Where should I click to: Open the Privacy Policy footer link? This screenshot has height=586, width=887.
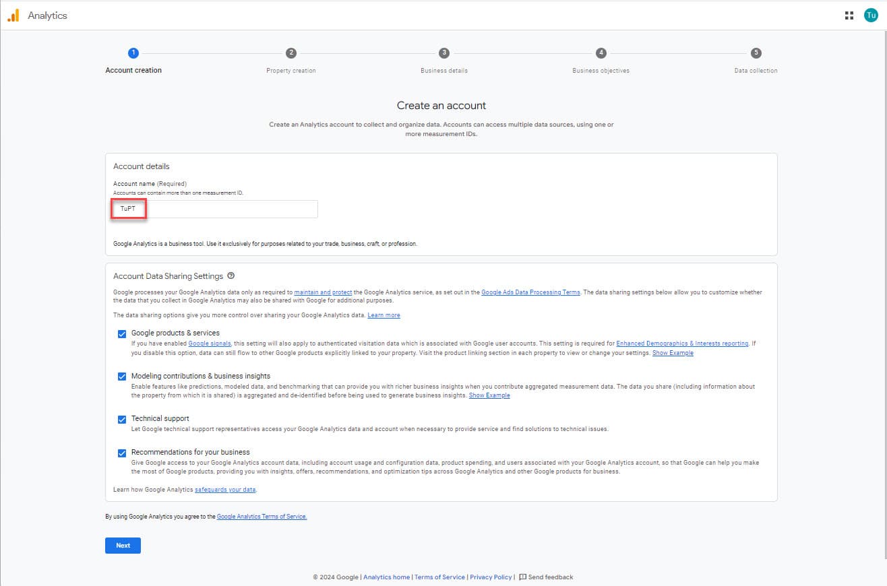coord(491,577)
